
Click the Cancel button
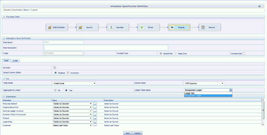click(x=137, y=133)
